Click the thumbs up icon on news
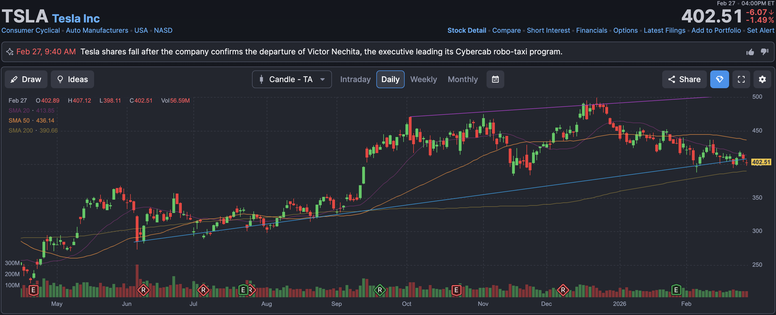776x315 pixels. tap(750, 52)
